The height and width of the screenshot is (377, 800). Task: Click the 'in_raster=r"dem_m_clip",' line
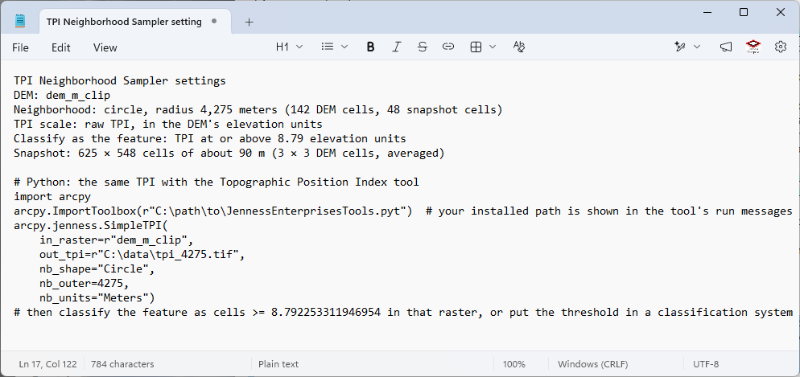(x=117, y=240)
